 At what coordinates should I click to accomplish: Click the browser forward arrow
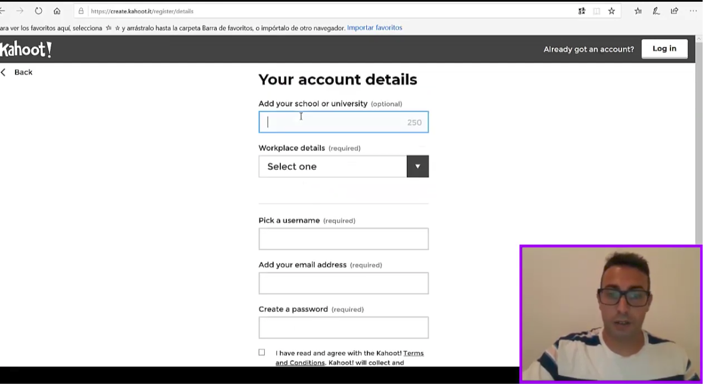20,11
